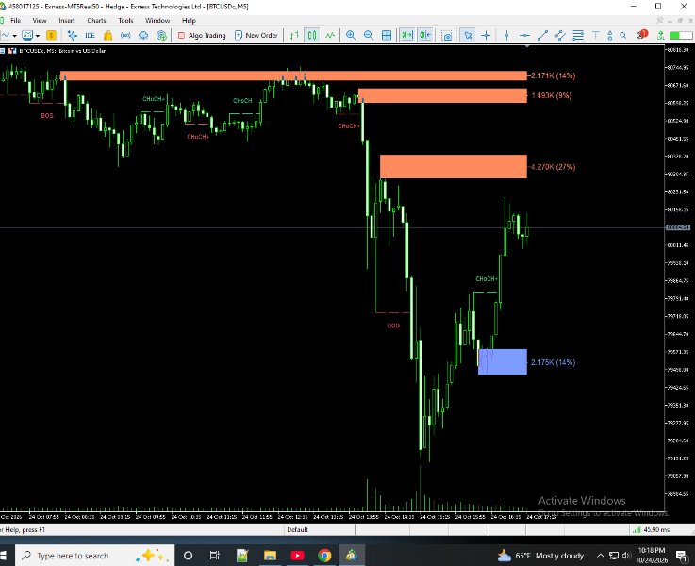This screenshot has width=695, height=566.
Task: Click the Default profile in status bar
Action: pos(297,529)
